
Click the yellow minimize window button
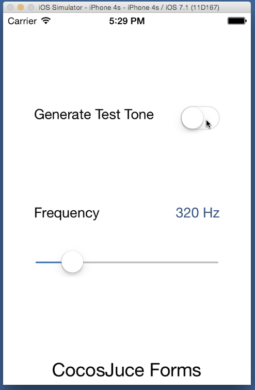21,7
